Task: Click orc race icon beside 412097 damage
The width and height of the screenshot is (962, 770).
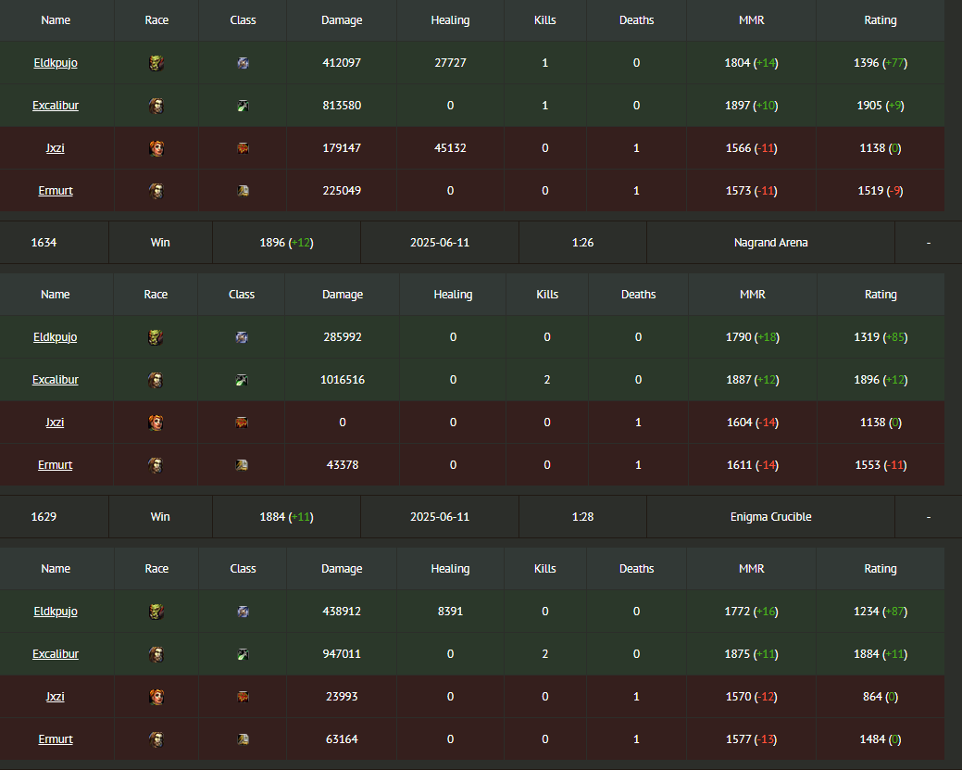Action: (156, 63)
